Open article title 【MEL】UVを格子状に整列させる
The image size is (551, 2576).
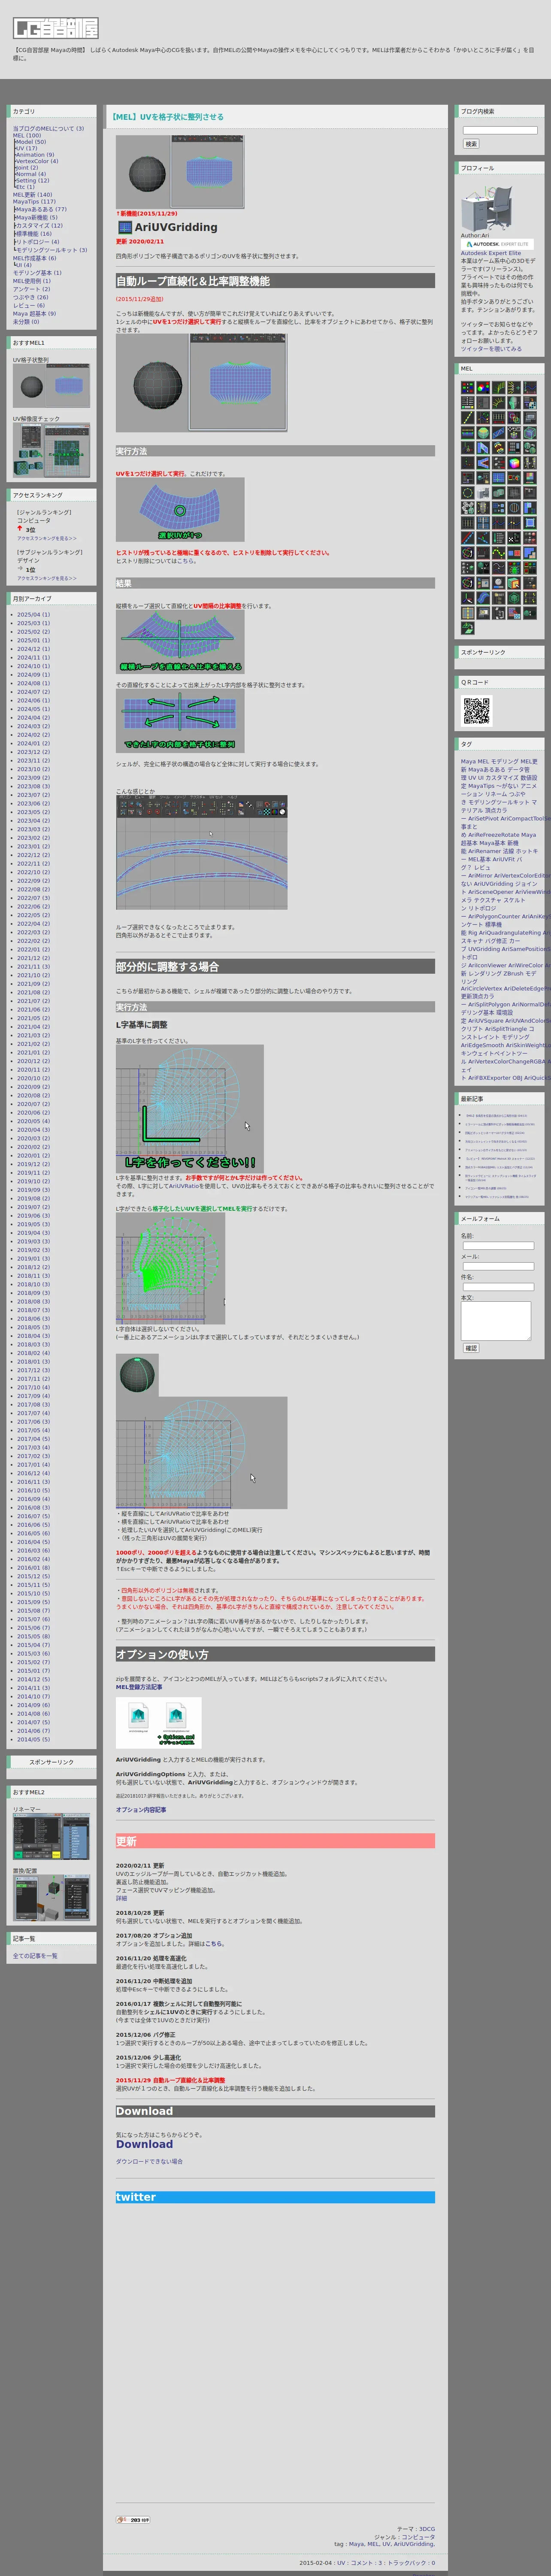167,117
